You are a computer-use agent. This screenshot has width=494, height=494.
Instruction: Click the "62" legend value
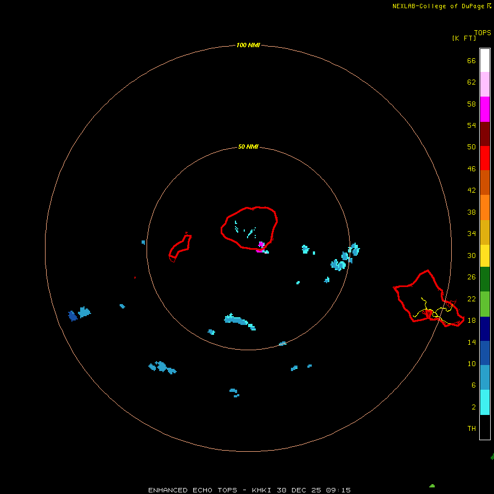point(471,82)
